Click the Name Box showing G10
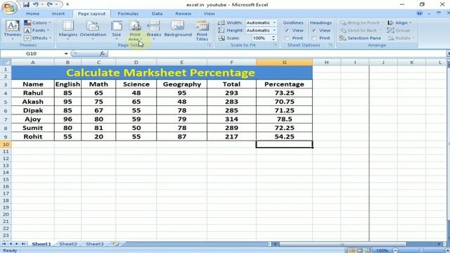450x253 pixels. point(32,53)
